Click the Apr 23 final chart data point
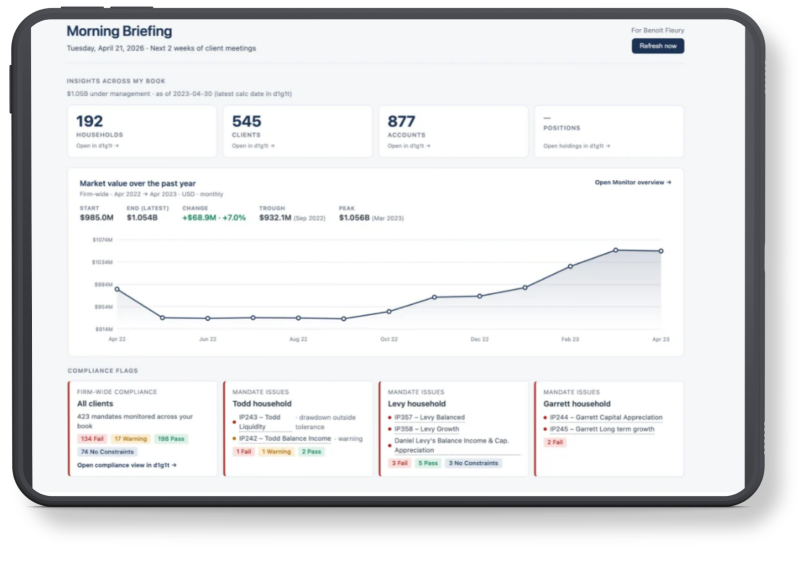Screen dimensions: 809x568 tap(661, 251)
